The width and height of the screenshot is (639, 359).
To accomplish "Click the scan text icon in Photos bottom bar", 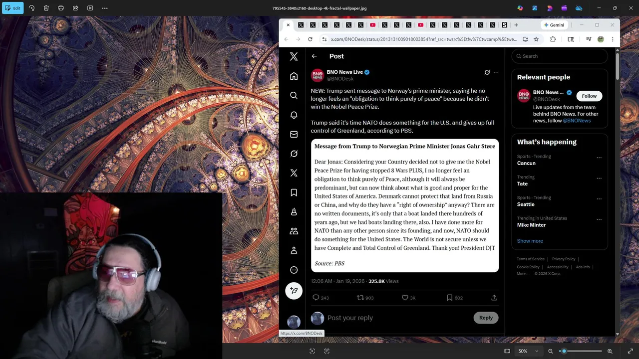I will pyautogui.click(x=327, y=351).
